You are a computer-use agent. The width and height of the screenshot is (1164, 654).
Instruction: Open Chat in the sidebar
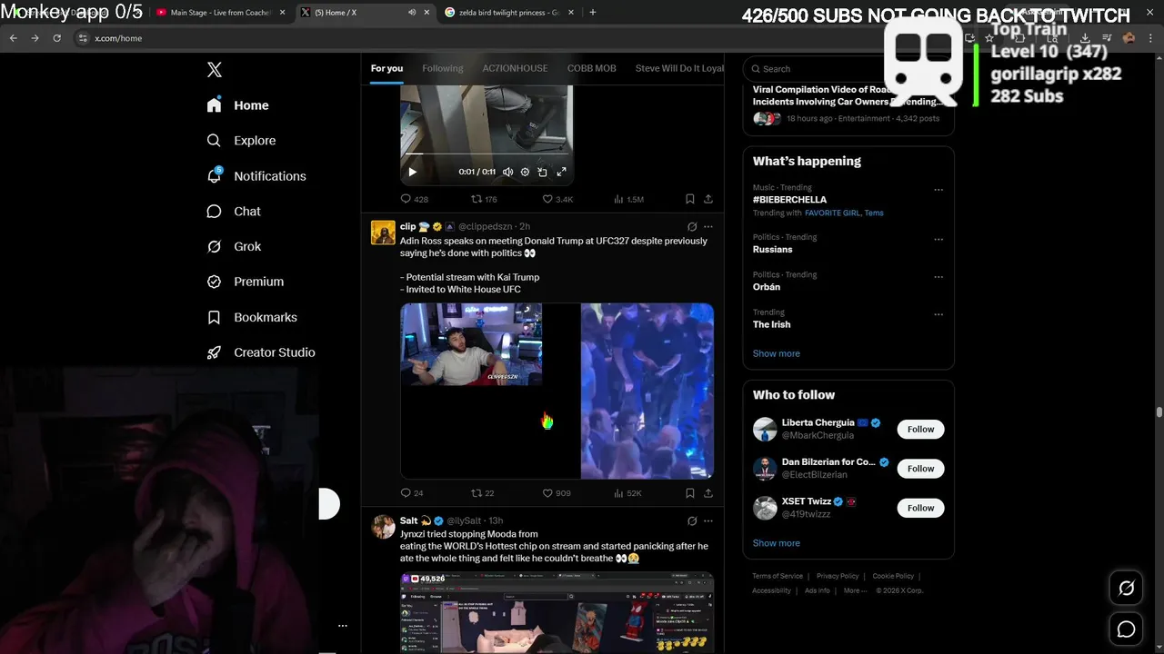point(234,212)
